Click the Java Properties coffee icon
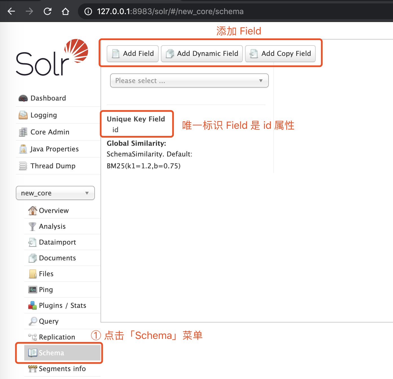Screen dimensions: 393x379 coord(23,149)
